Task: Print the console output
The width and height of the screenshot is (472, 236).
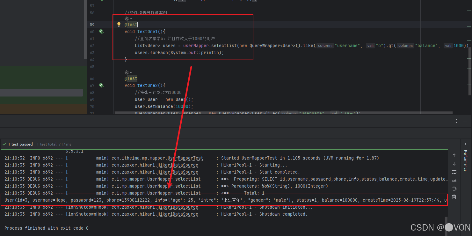Action: (x=454, y=189)
